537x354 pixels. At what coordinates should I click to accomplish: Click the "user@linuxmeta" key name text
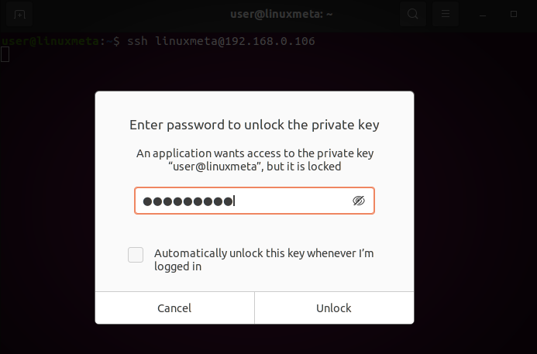coord(215,167)
